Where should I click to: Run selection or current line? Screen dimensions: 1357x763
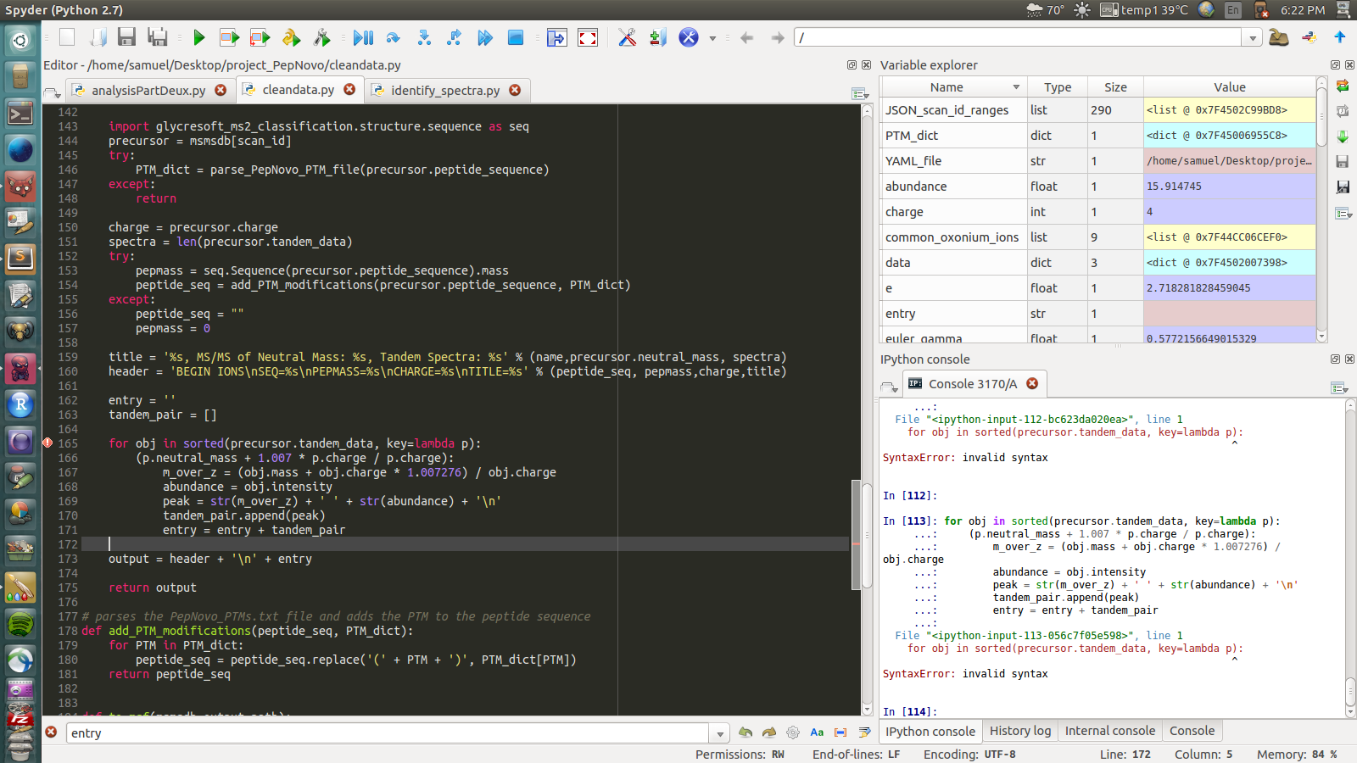tap(291, 37)
